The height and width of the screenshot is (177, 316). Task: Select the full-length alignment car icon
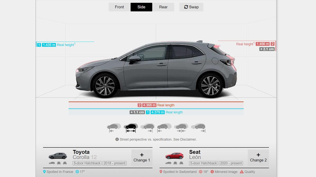131,127
